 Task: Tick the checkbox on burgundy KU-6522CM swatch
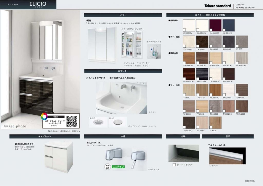click(x=211, y=30)
